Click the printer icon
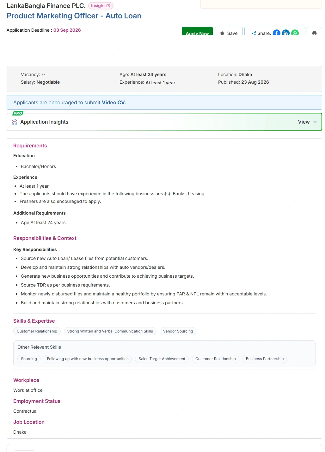The width and height of the screenshot is (325, 452). click(314, 33)
